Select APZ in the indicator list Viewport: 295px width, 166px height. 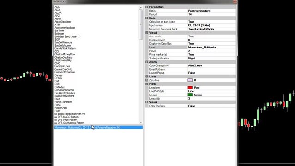pos(57,16)
